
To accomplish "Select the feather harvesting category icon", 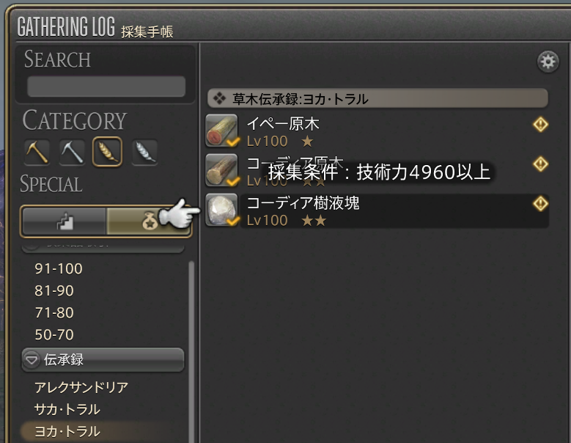I will pyautogui.click(x=144, y=152).
